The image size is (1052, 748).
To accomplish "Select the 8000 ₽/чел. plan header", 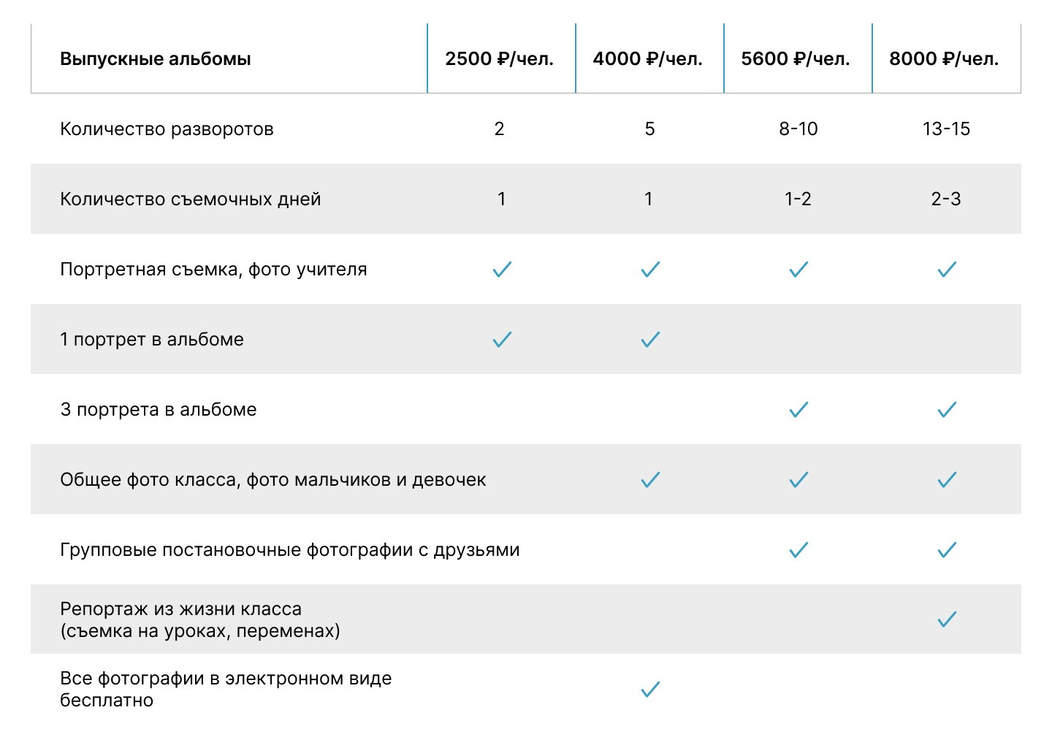I will (x=944, y=58).
